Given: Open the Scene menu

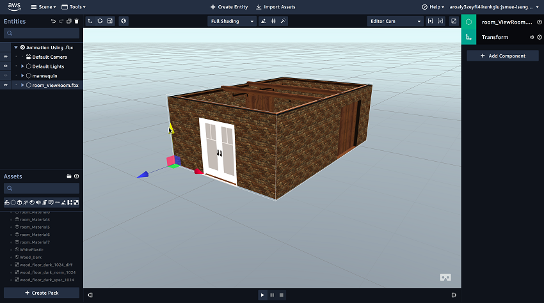Looking at the screenshot, I should tap(43, 6).
